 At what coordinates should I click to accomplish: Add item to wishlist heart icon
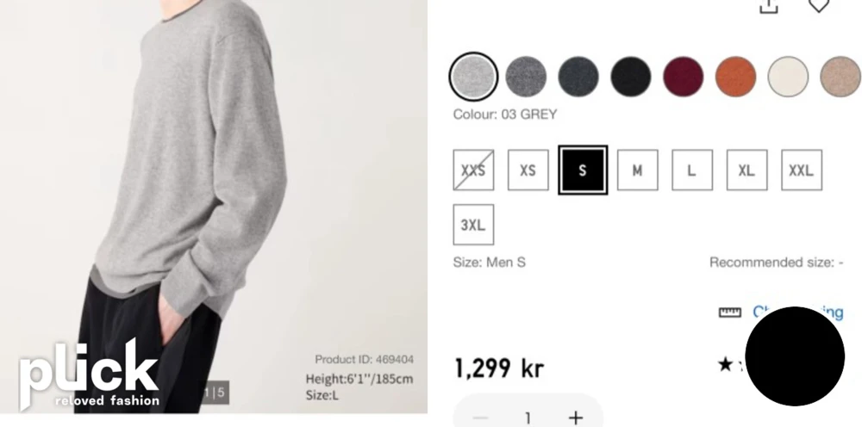(819, 5)
